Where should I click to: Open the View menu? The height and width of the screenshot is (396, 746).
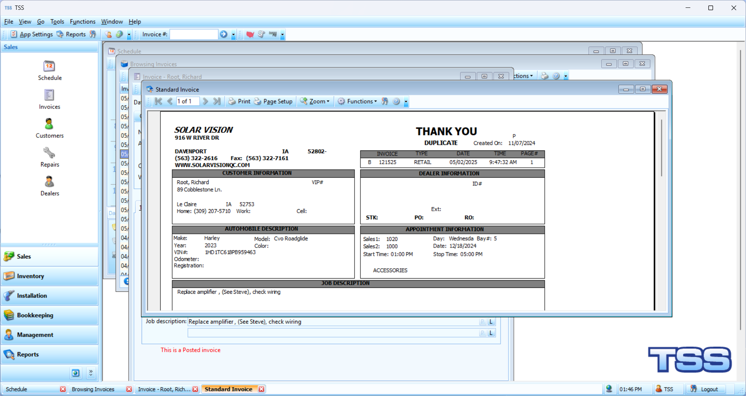25,22
